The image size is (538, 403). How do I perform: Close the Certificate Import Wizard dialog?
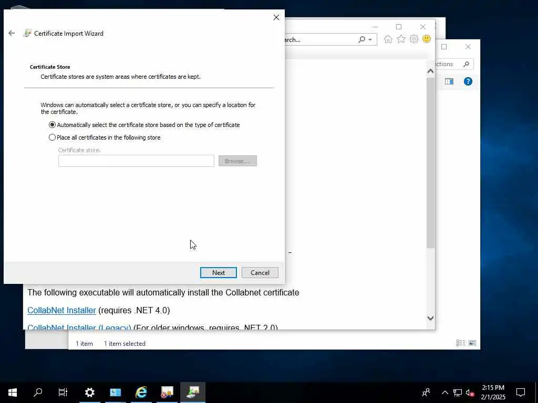tap(276, 17)
